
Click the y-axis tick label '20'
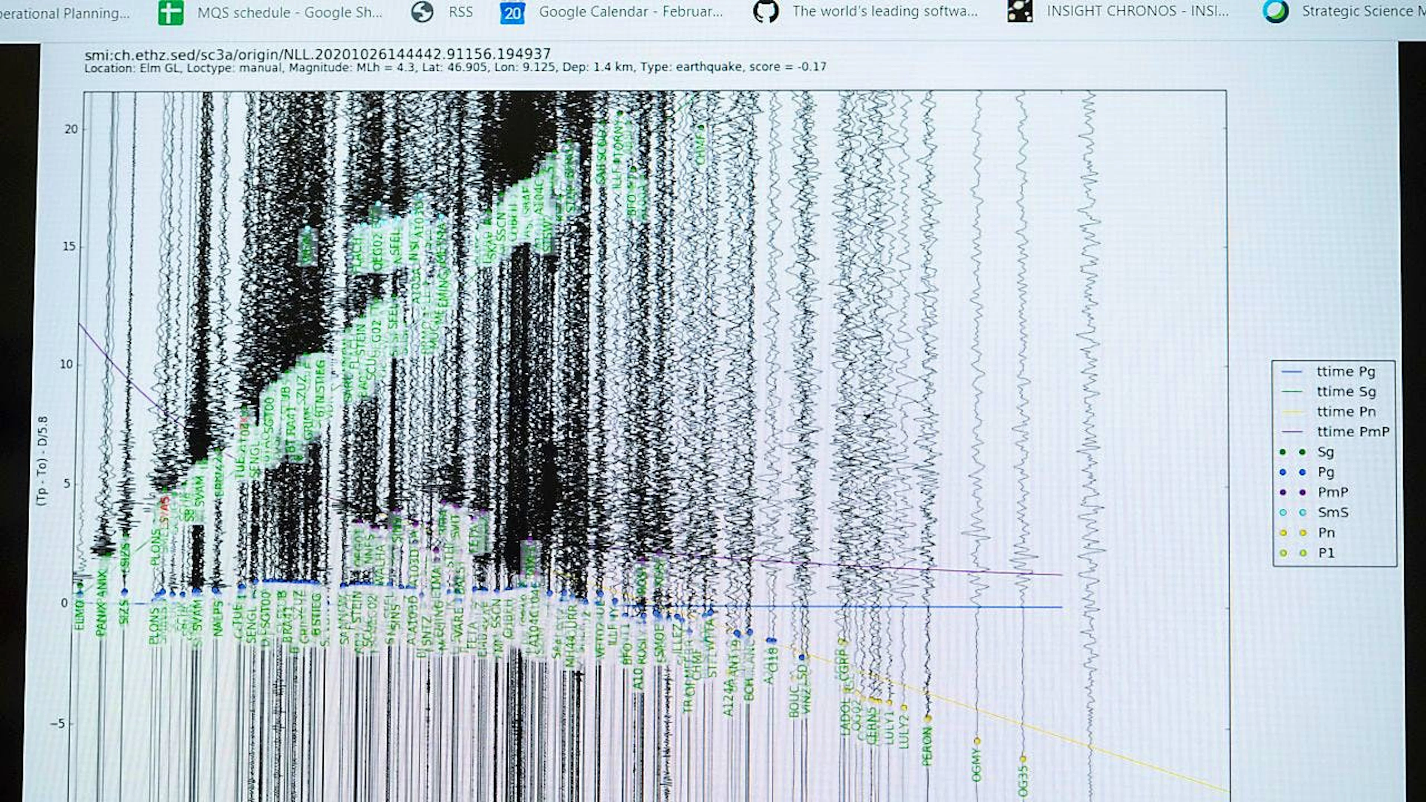pyautogui.click(x=71, y=129)
